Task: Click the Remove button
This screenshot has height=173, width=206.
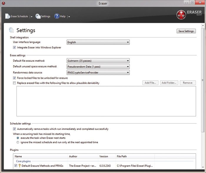Action: [x=188, y=83]
